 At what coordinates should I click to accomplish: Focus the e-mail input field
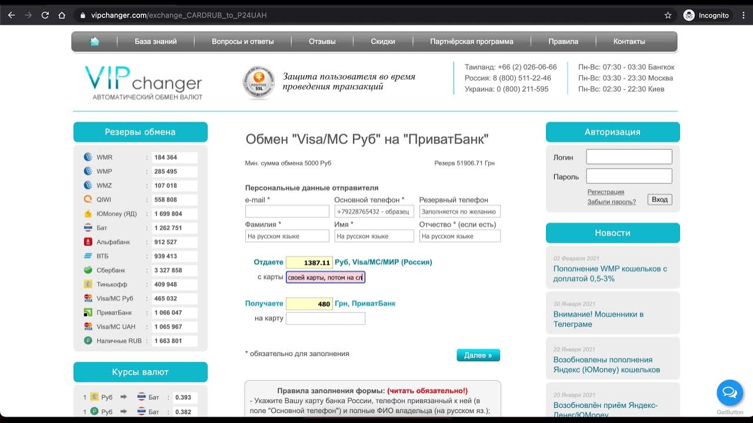click(287, 211)
